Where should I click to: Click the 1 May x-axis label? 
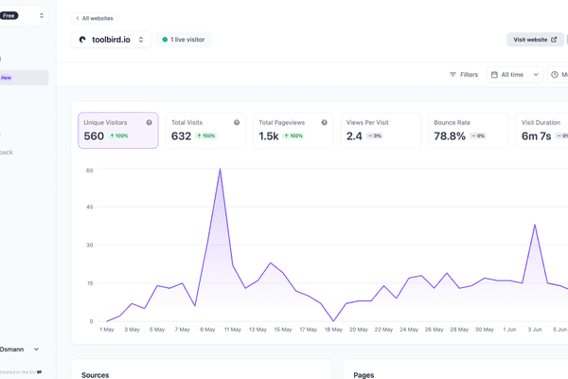tap(107, 330)
